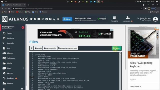Open the Servers page
The image size is (160, 90).
(x=114, y=19)
